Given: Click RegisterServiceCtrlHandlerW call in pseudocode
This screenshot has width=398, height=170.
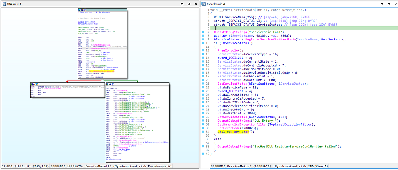Looking at the screenshot, I should click(x=270, y=39).
